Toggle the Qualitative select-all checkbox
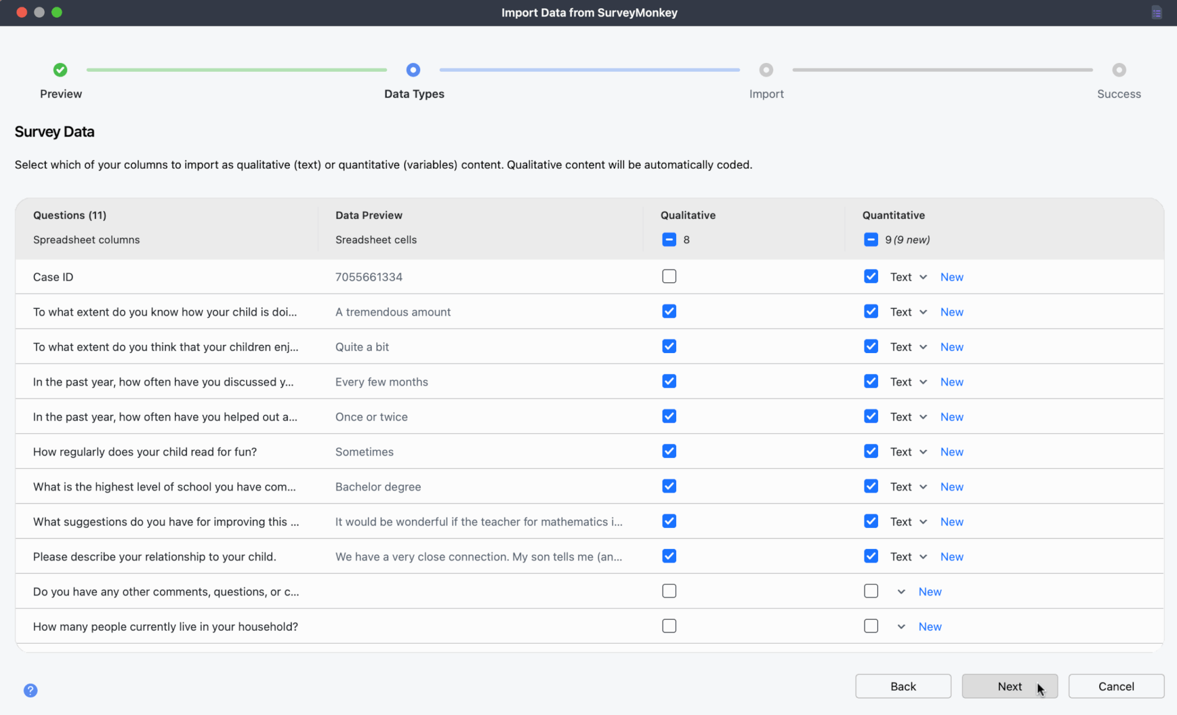The image size is (1177, 715). click(669, 240)
